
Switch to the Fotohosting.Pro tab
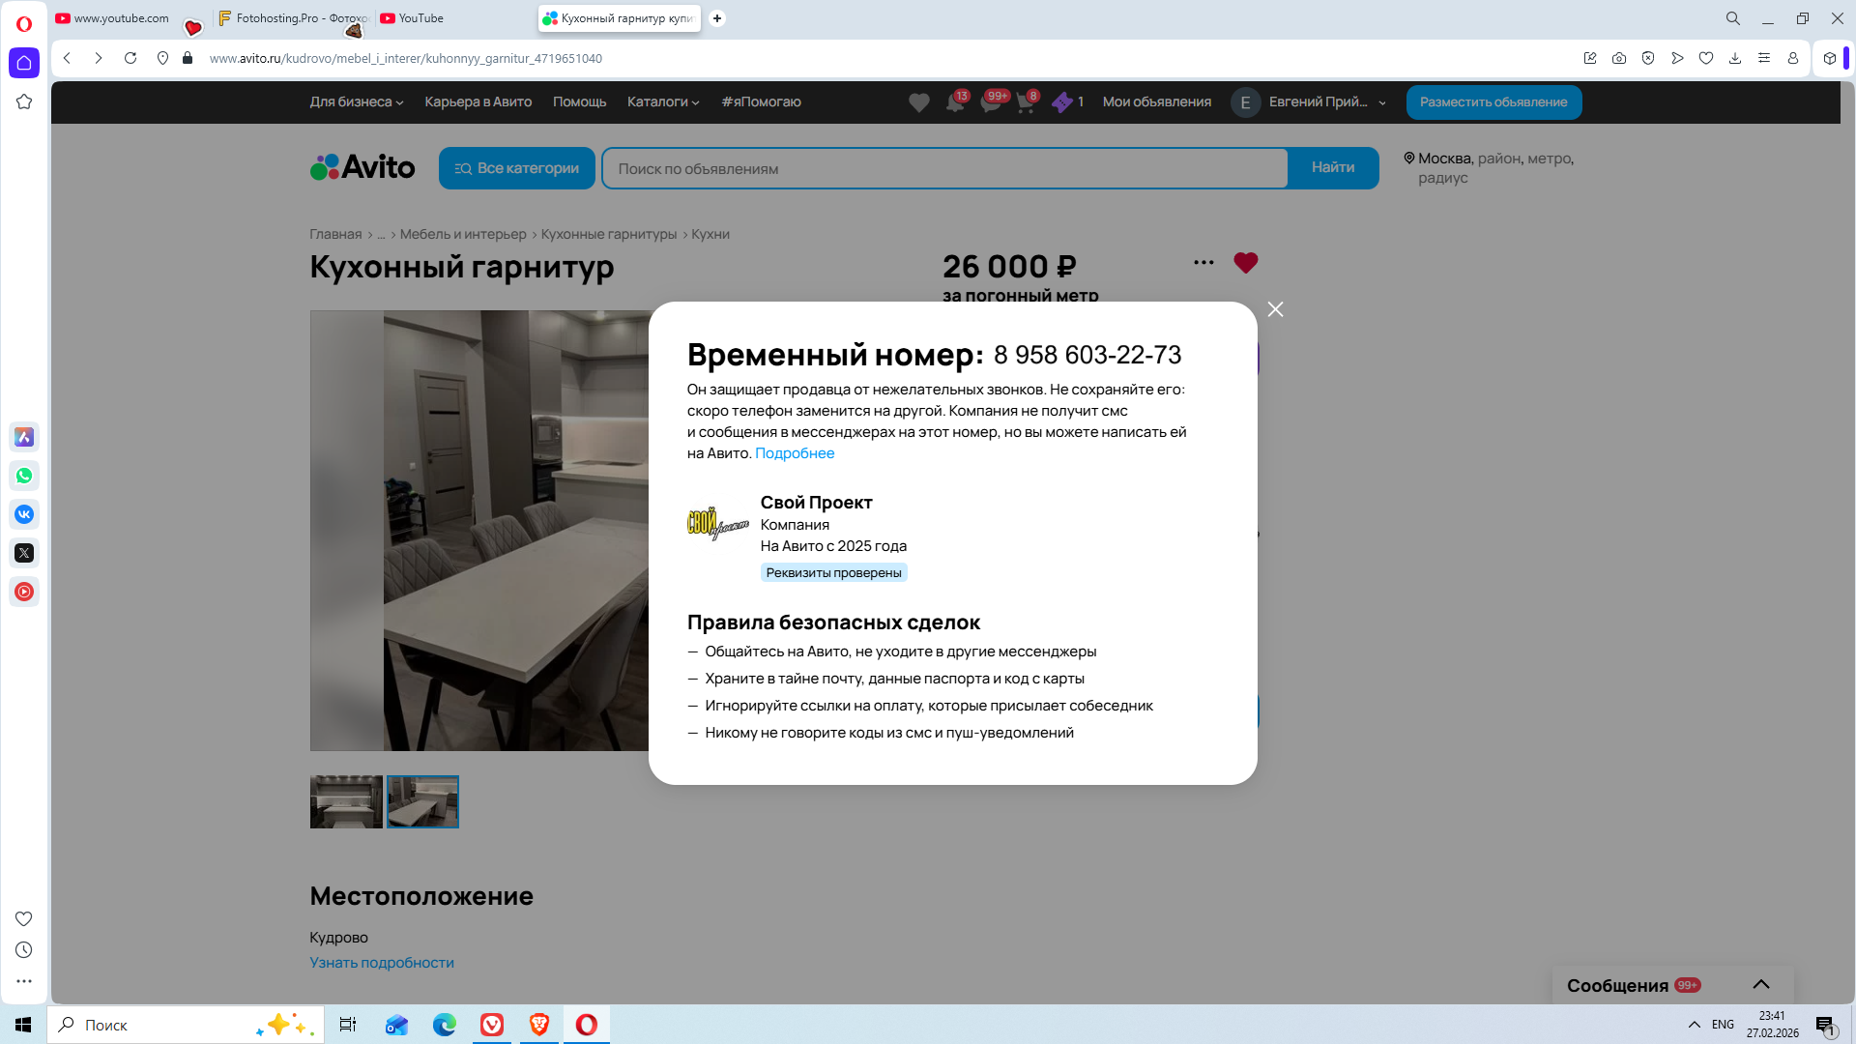[293, 18]
